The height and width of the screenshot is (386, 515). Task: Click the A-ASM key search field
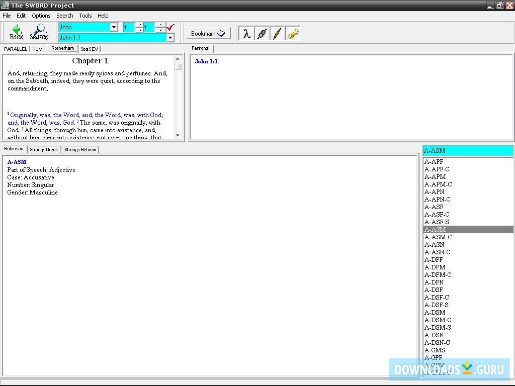(x=468, y=151)
